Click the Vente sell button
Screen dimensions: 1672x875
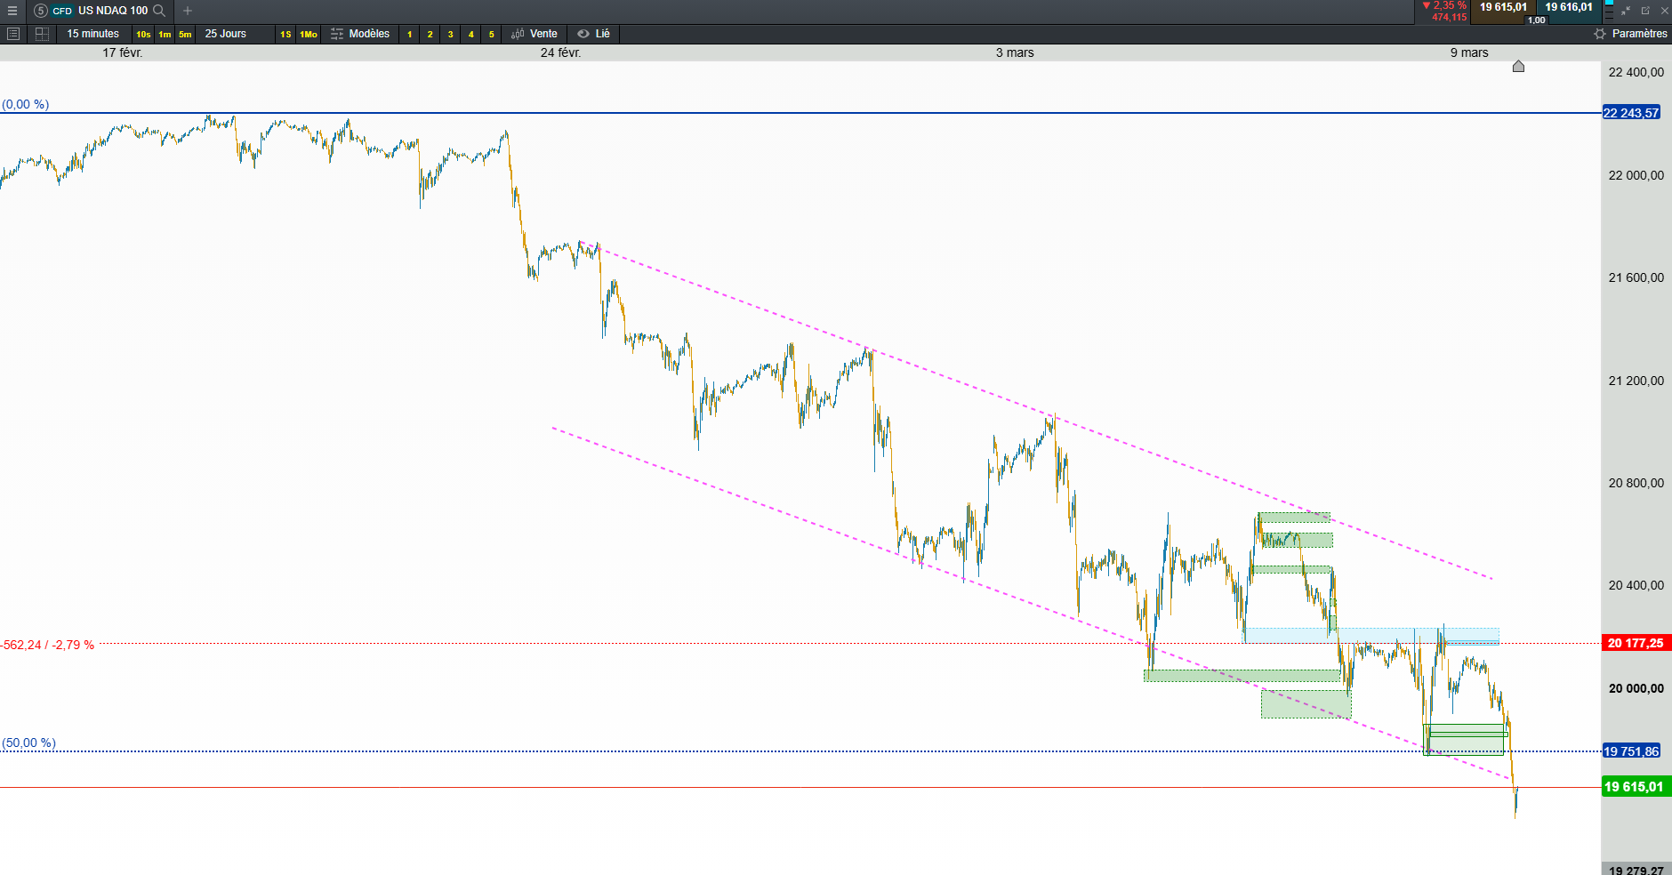point(535,34)
